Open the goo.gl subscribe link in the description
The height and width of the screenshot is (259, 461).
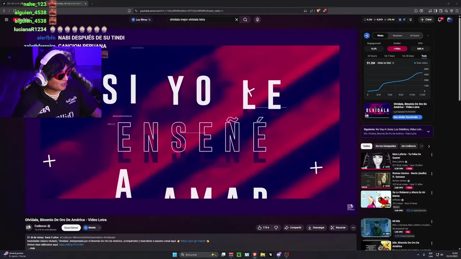[x=193, y=241]
